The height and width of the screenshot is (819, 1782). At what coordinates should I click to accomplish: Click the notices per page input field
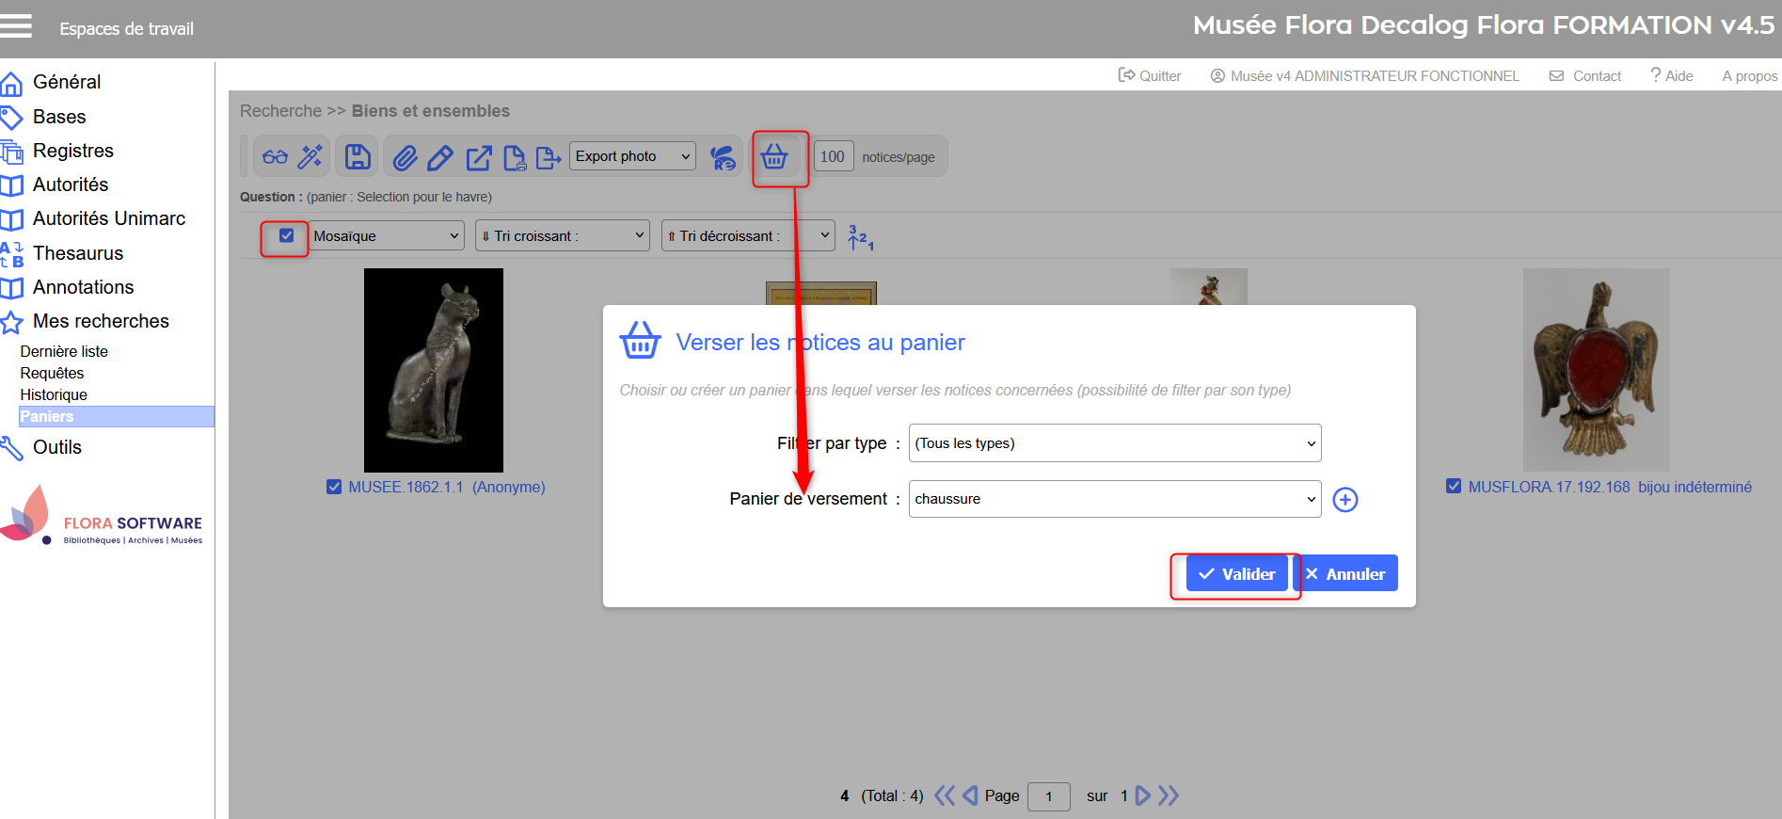tap(833, 156)
